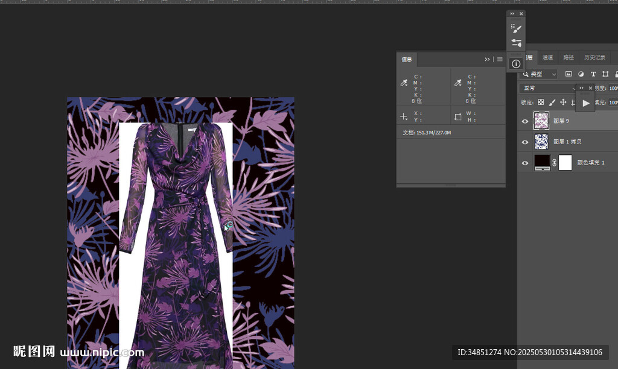Enable lock transparent pixels
The image size is (618, 369).
pyautogui.click(x=541, y=102)
